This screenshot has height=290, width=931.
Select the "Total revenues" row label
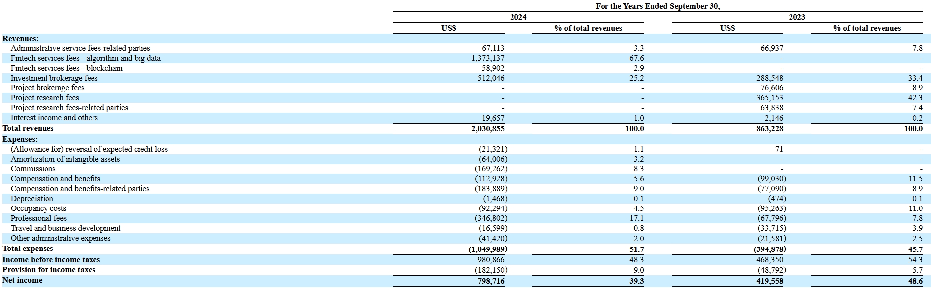point(28,128)
